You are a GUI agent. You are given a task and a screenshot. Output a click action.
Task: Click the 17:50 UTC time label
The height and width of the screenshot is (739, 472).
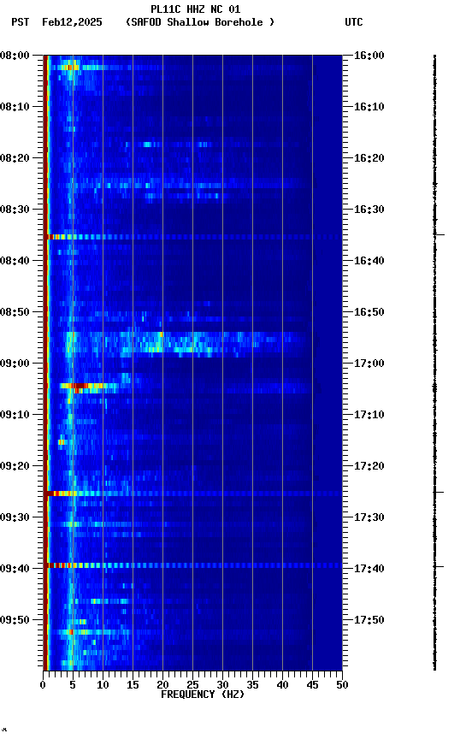pos(369,620)
